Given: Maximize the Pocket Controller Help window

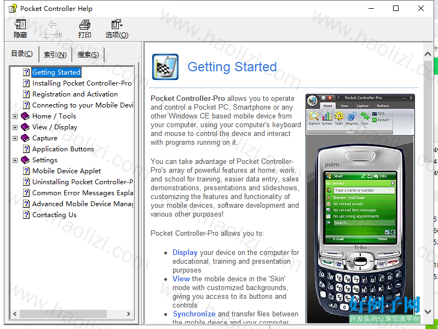Looking at the screenshot, I should click(395, 8).
